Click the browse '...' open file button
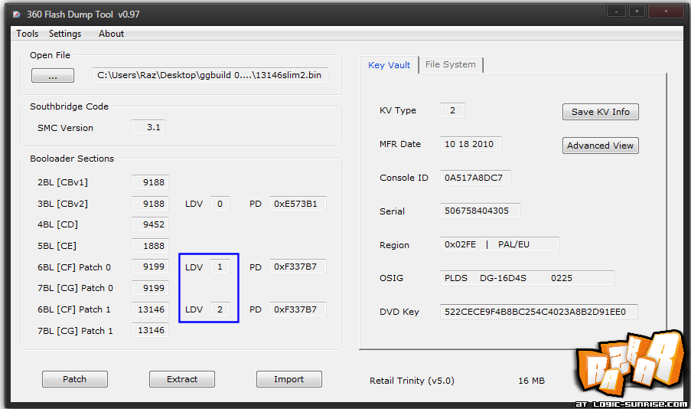The height and width of the screenshot is (409, 691). (53, 76)
